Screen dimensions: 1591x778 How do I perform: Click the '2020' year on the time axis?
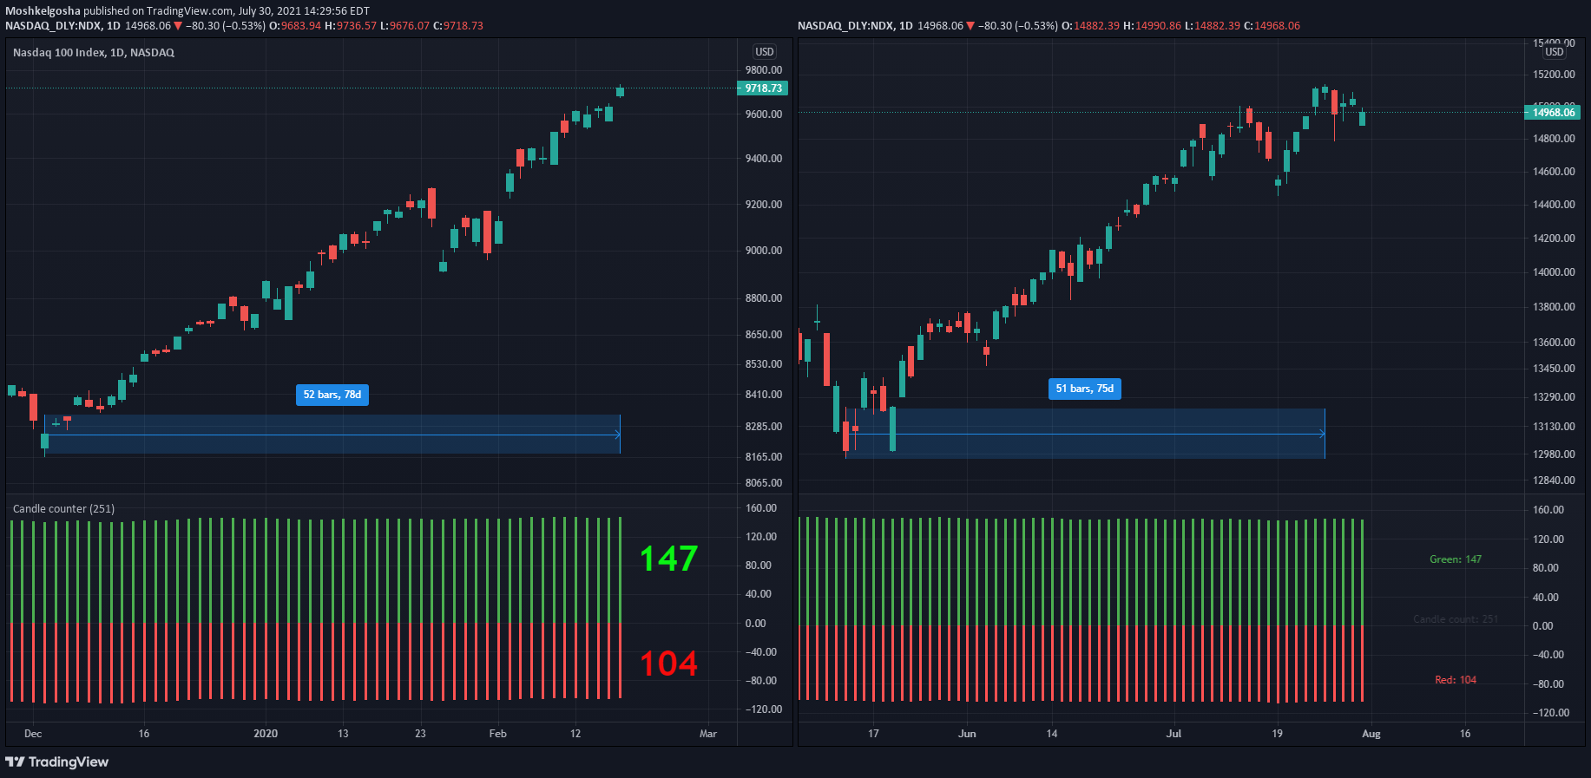[266, 734]
